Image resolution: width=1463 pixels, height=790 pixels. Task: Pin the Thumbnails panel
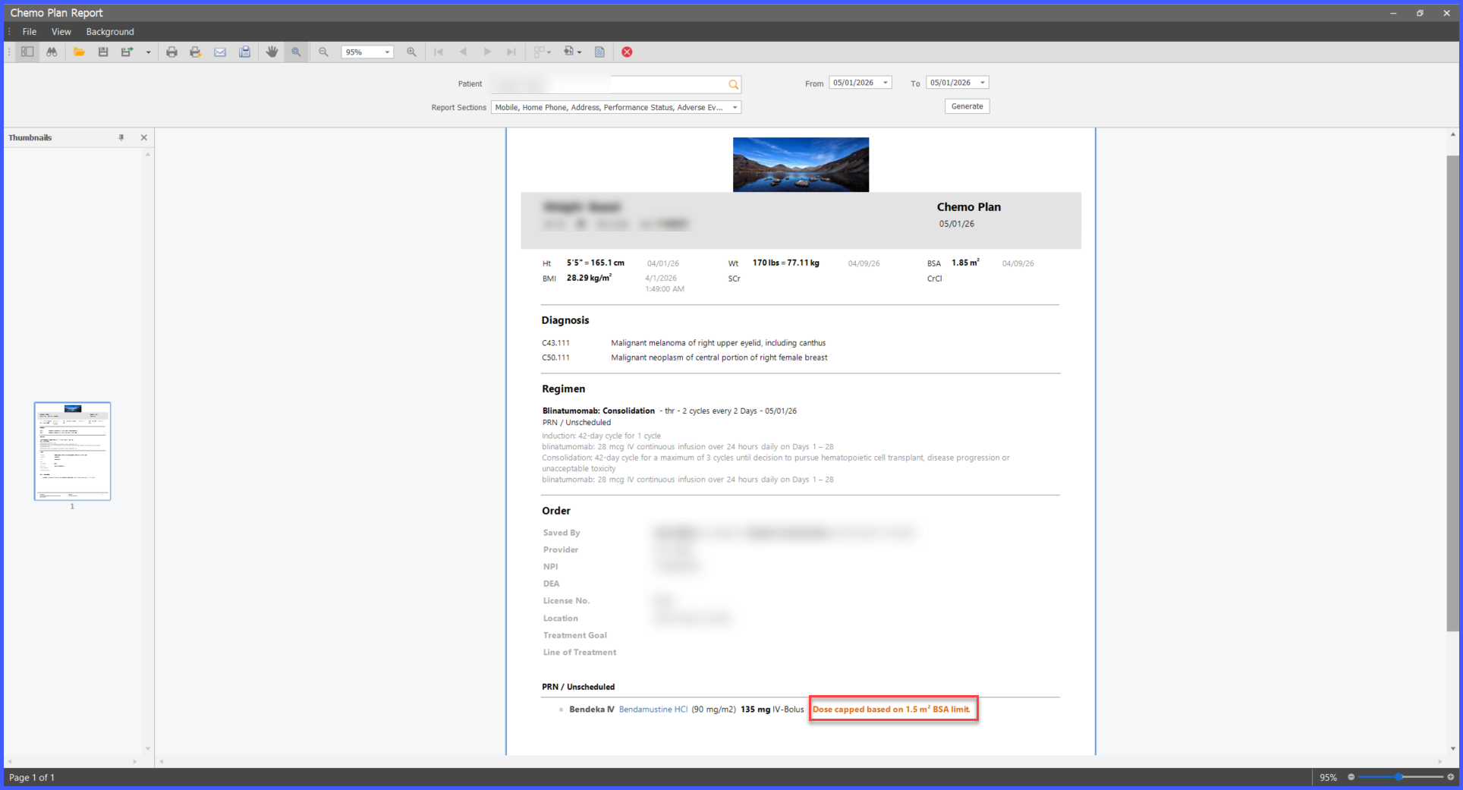[121, 137]
